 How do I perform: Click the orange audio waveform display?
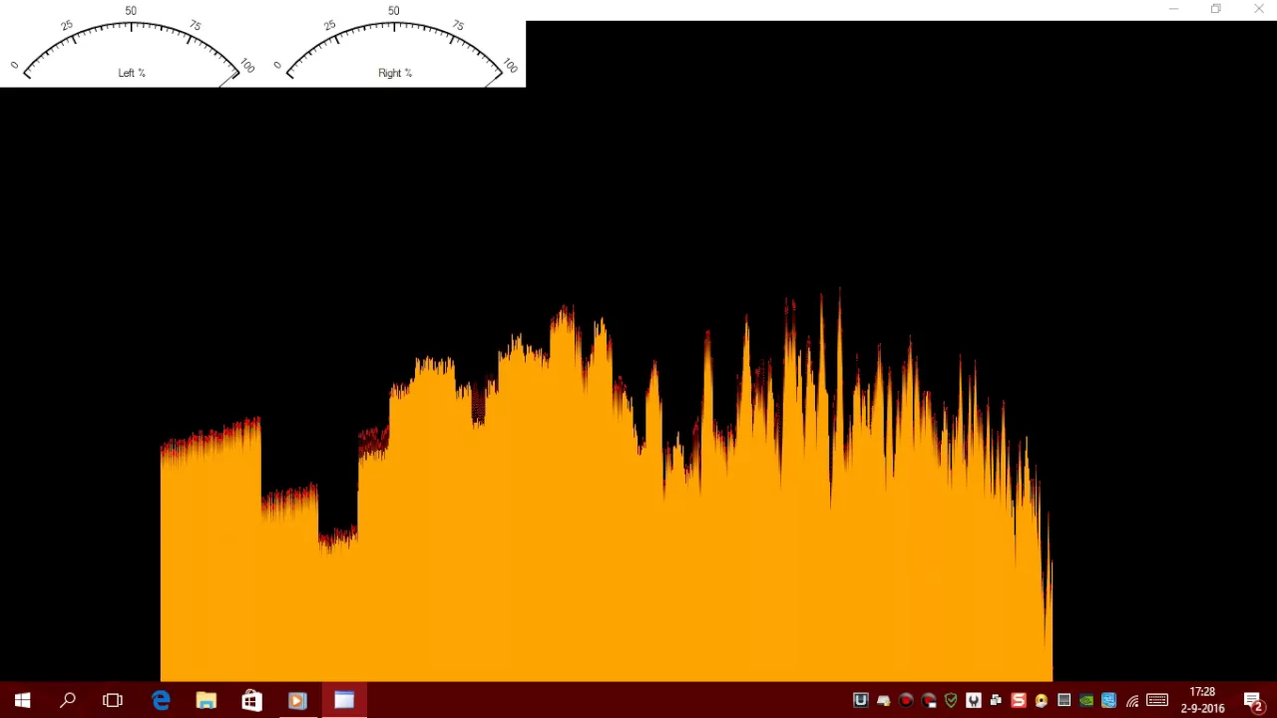(606, 487)
